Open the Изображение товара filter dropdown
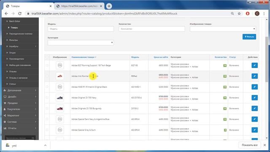The image size is (270, 152). 223,29
